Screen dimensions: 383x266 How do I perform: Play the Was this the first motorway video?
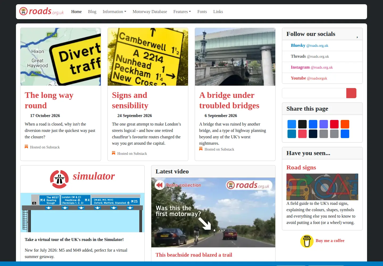(x=213, y=213)
